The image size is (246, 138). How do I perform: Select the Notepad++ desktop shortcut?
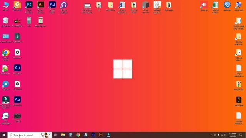[6, 69]
